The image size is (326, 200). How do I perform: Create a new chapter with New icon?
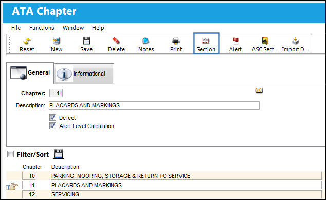click(x=57, y=41)
